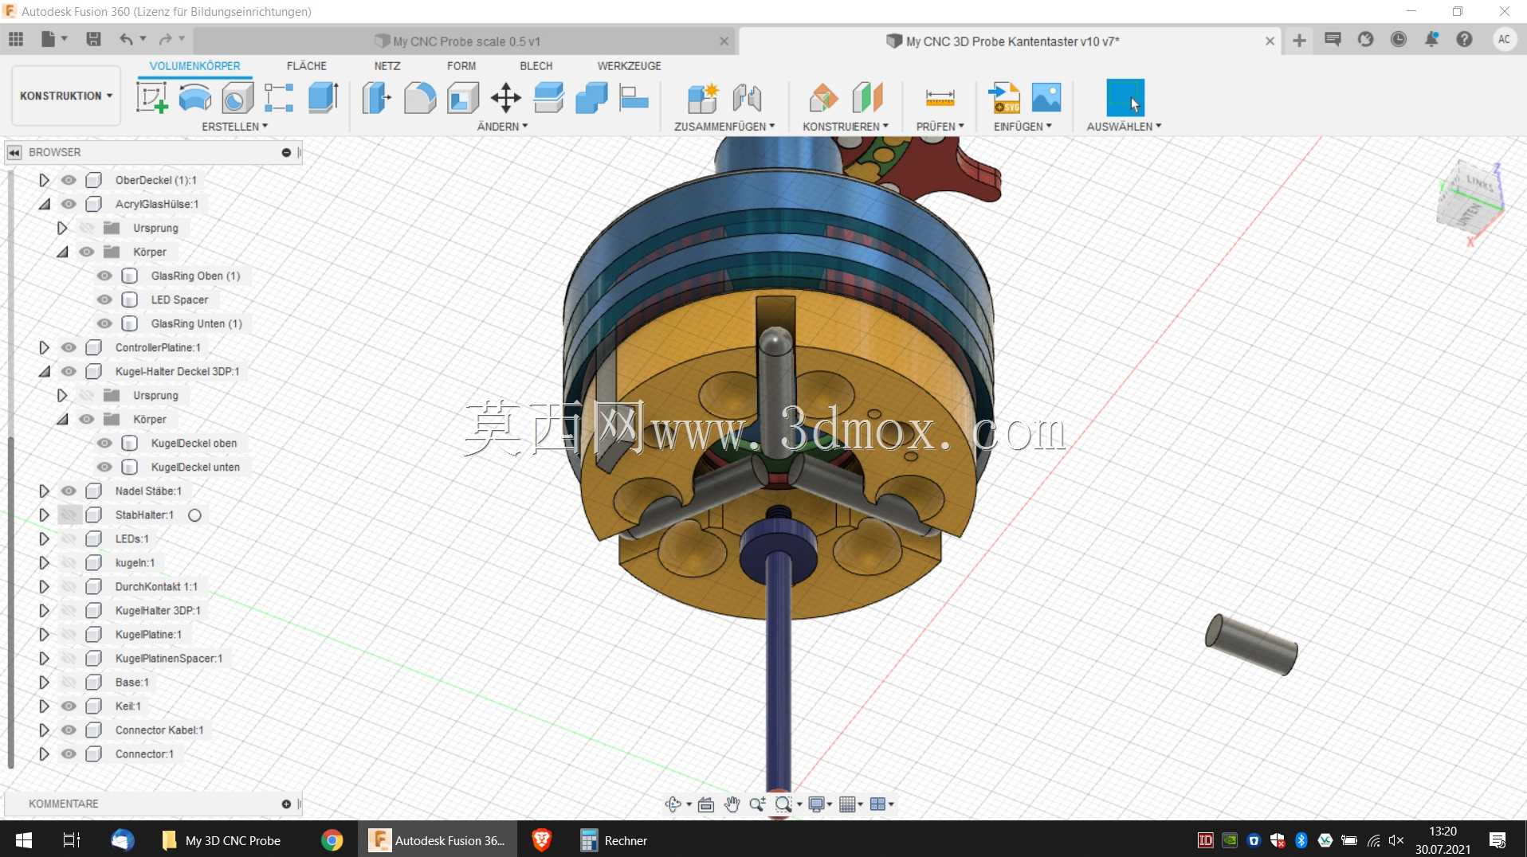
Task: Select the Insert Canvas image icon
Action: point(1046,97)
